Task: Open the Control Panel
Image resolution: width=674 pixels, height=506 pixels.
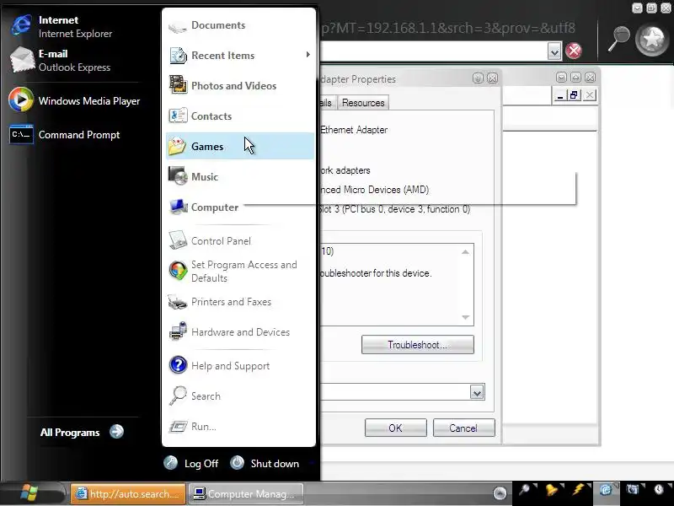Action: coord(240,241)
